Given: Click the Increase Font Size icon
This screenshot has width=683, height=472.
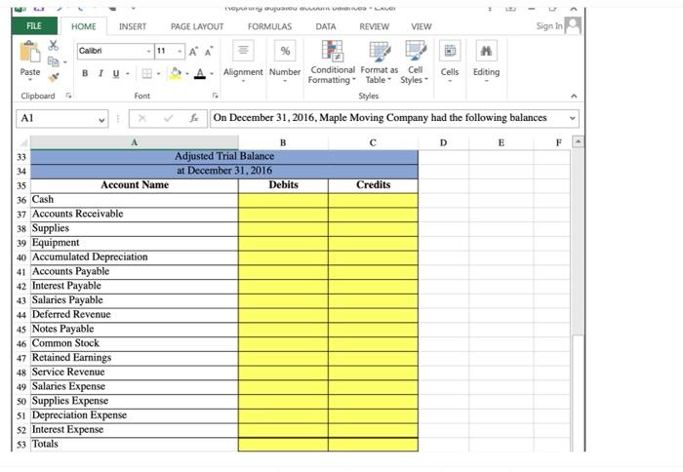Looking at the screenshot, I should point(193,52).
